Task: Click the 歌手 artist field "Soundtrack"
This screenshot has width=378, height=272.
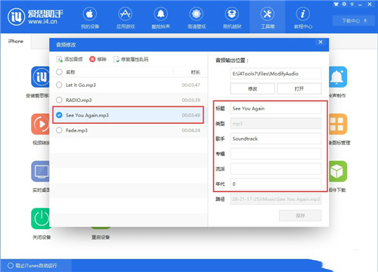Action: (x=276, y=138)
